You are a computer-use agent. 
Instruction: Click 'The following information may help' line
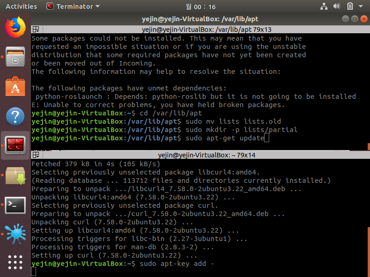tap(156, 72)
